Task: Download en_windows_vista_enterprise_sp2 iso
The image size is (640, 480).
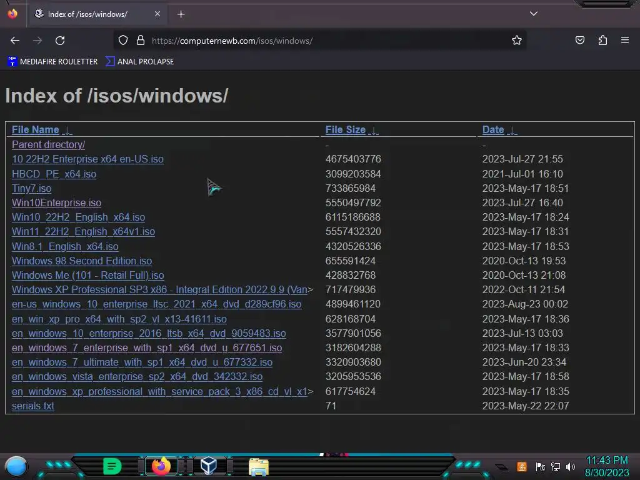Action: click(137, 377)
